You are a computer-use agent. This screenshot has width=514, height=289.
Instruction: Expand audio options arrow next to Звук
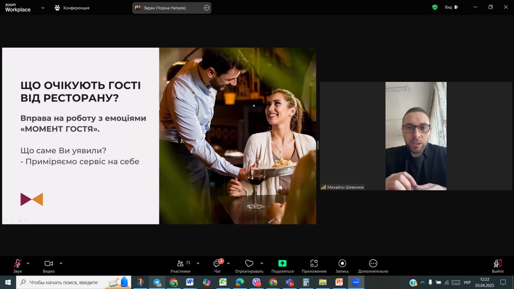28,263
